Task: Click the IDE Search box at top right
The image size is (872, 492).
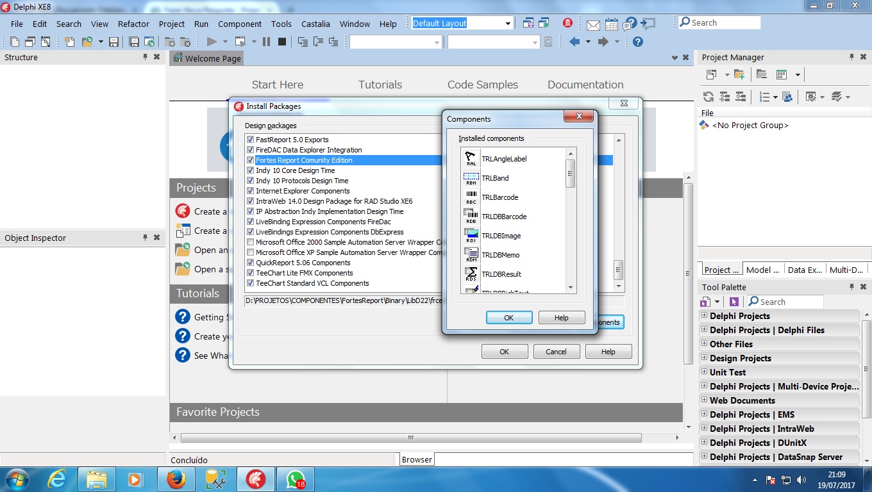Action: 719,22
